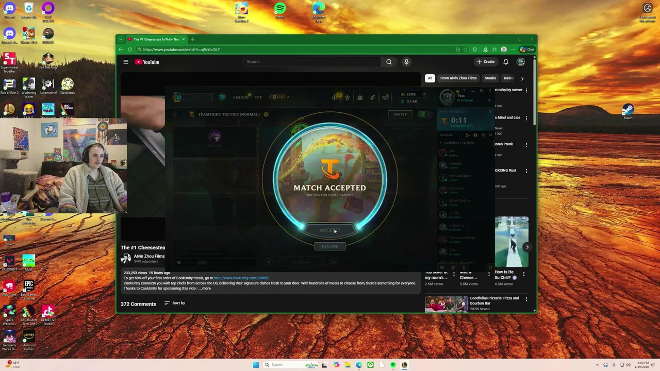
Task: Open YouTube hamburger guide menu
Action: (126, 62)
